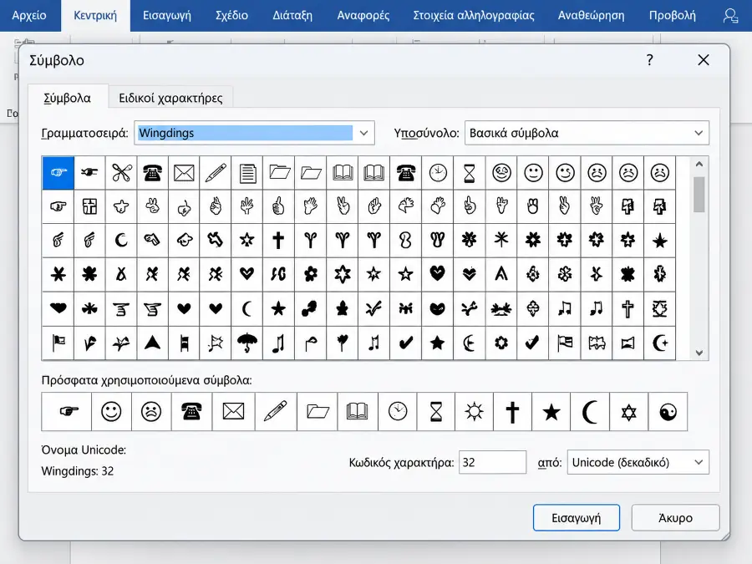The image size is (752, 564).
Task: Select the Σύμβολα tab in the dialog
Action: [67, 98]
